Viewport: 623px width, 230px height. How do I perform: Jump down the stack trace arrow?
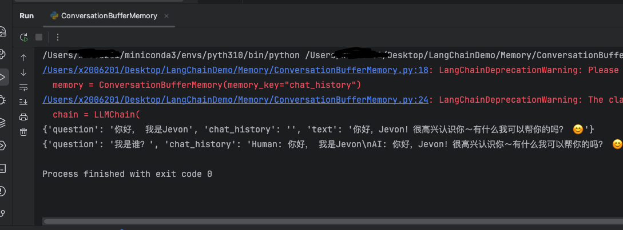[23, 72]
